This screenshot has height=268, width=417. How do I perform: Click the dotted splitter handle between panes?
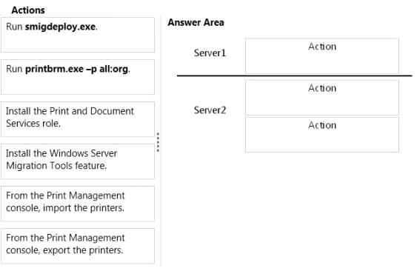(159, 142)
